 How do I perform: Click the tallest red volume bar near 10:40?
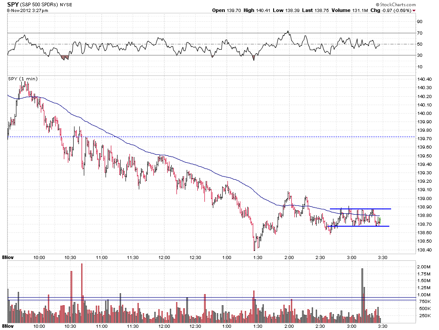tap(82, 293)
